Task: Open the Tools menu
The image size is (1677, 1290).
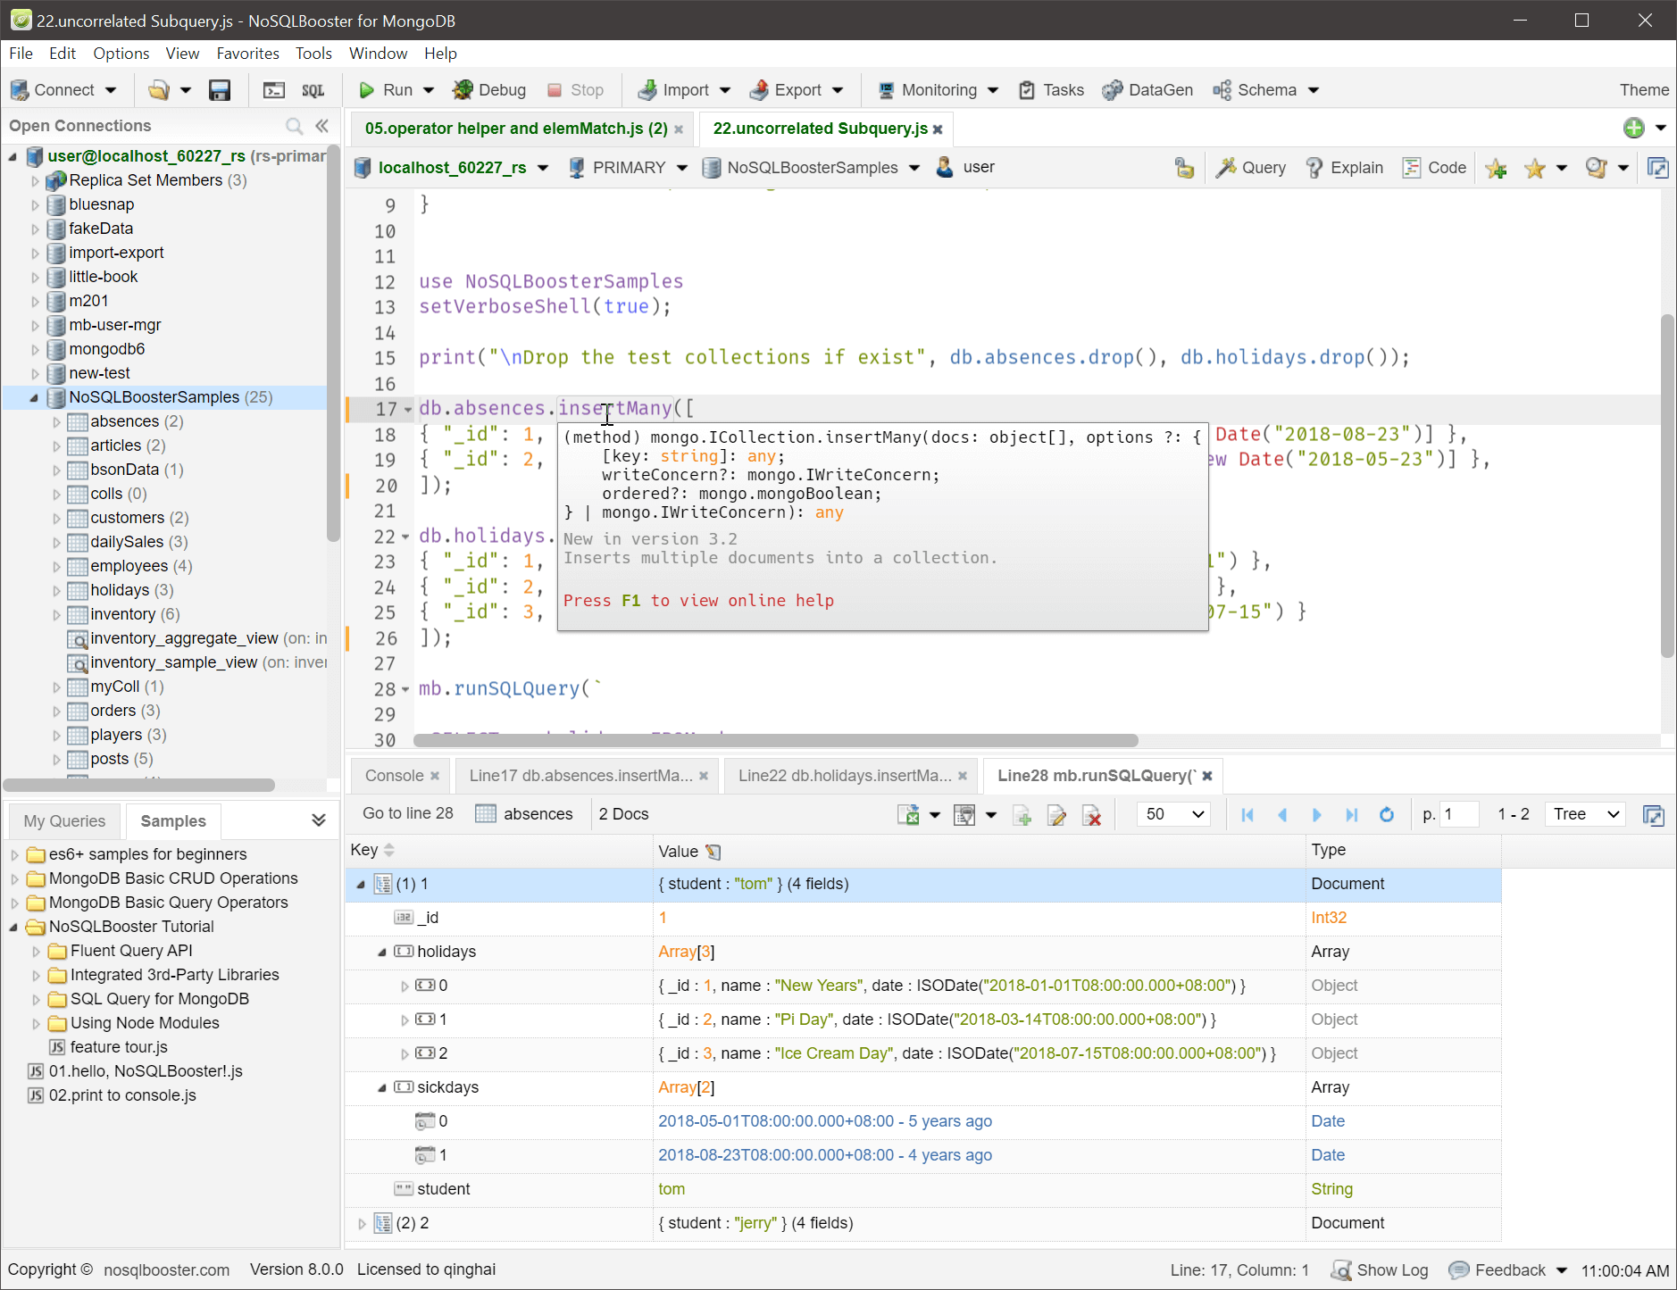Action: tap(313, 54)
